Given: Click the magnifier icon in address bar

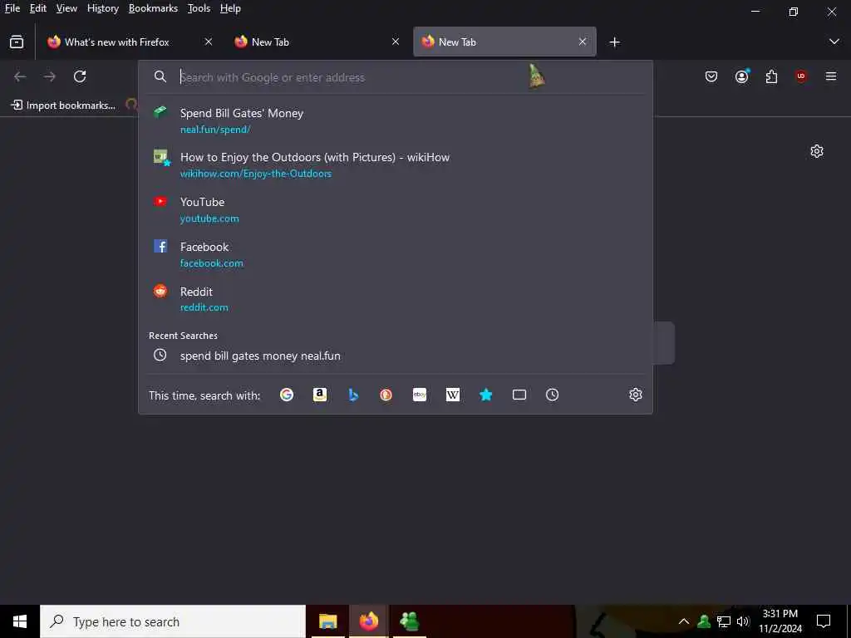Looking at the screenshot, I should pyautogui.click(x=160, y=77).
